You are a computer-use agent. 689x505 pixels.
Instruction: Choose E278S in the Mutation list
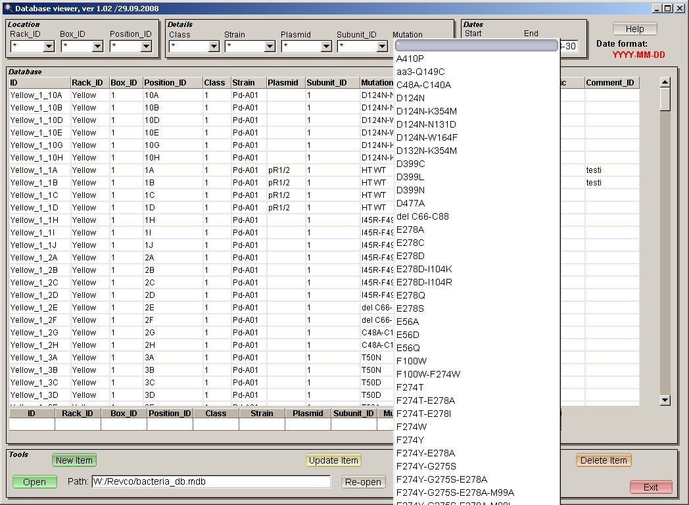pyautogui.click(x=477, y=308)
